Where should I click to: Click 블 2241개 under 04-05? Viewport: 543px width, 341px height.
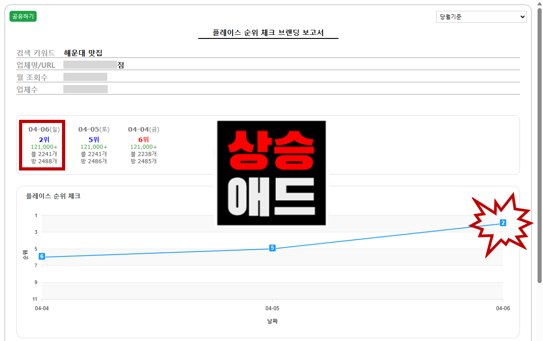click(94, 154)
